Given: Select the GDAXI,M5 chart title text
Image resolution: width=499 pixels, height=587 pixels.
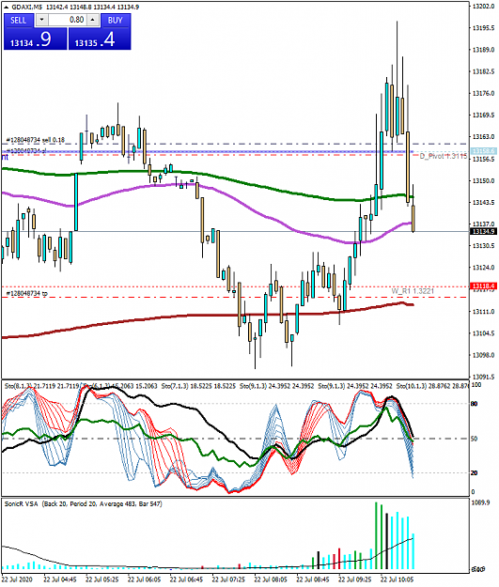Looking at the screenshot, I should point(28,8).
